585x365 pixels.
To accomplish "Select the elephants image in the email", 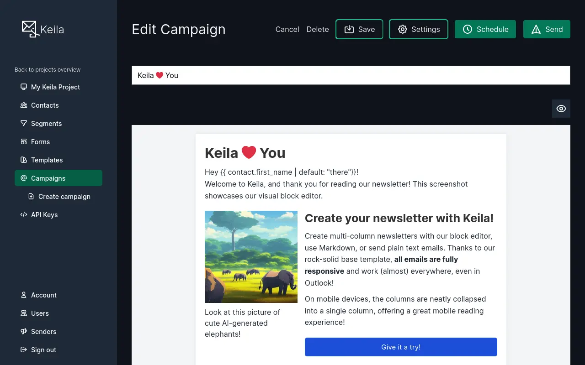I will pos(251,257).
